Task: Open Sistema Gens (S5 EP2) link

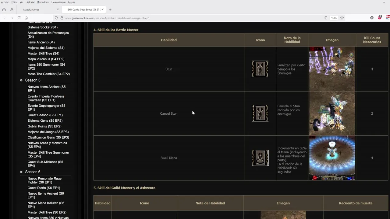Action: point(45,121)
